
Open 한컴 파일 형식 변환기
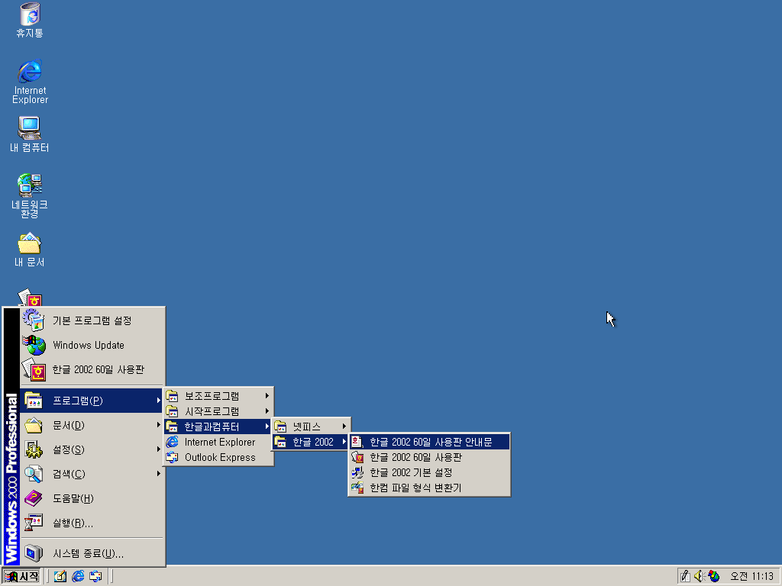point(429,488)
